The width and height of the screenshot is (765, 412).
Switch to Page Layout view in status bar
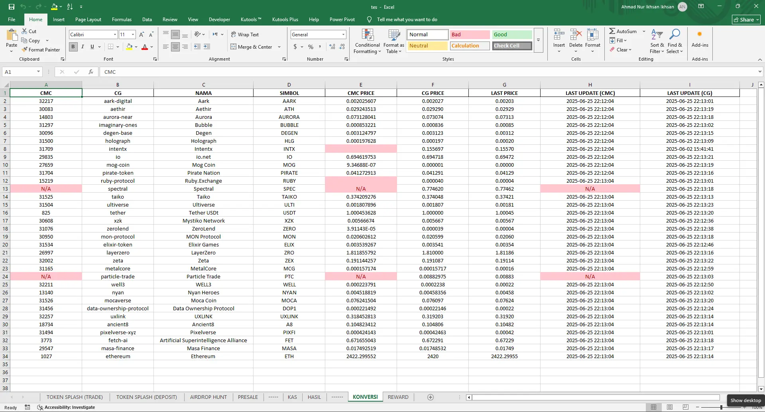(x=670, y=407)
